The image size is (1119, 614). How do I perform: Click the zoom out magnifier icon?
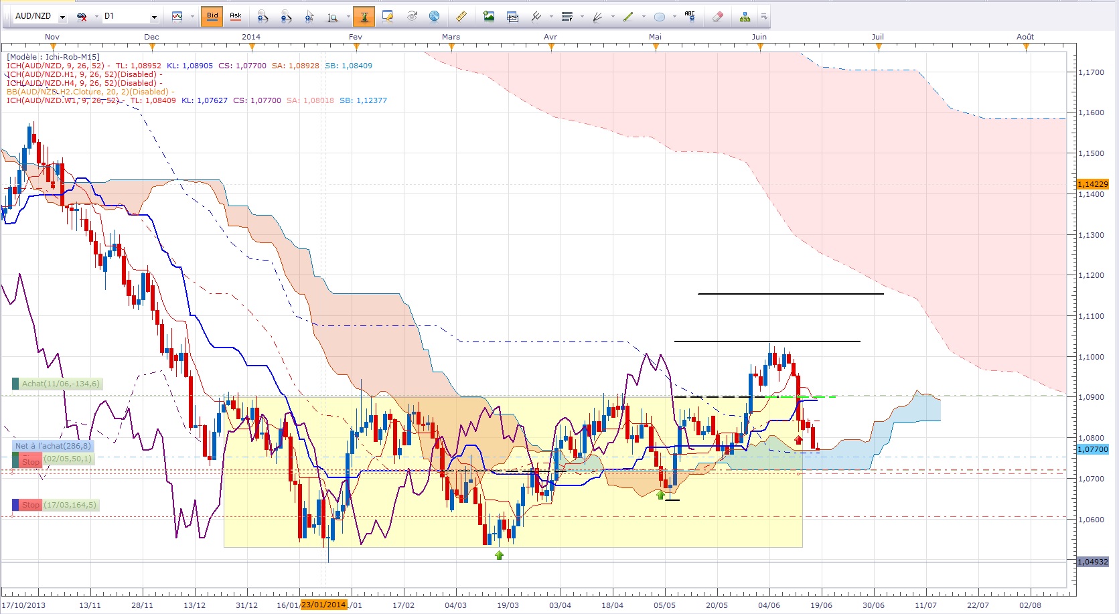286,16
